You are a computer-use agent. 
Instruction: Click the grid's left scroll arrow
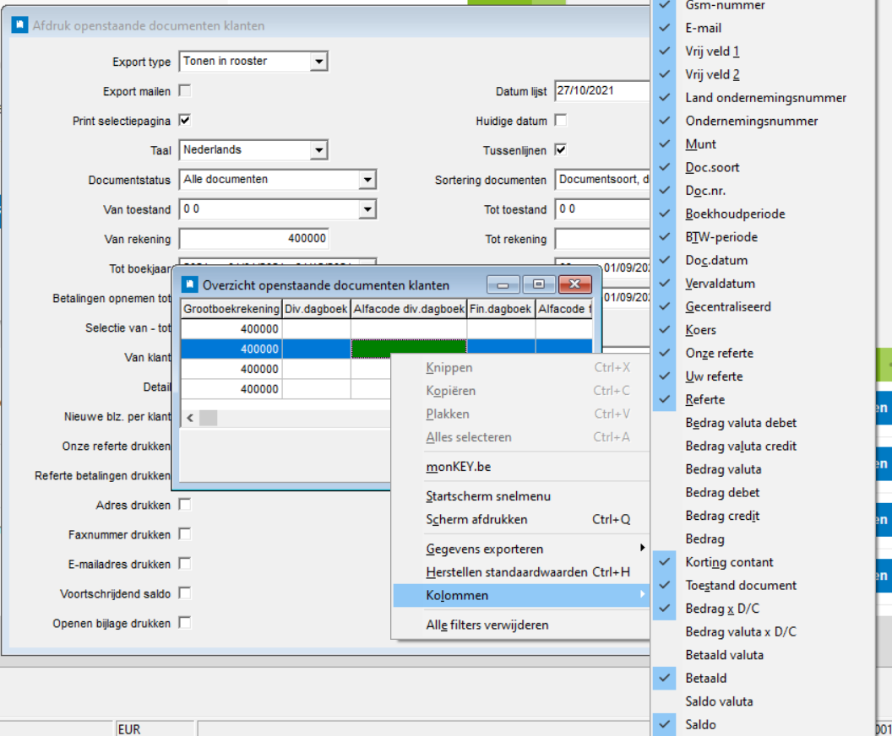tap(190, 418)
